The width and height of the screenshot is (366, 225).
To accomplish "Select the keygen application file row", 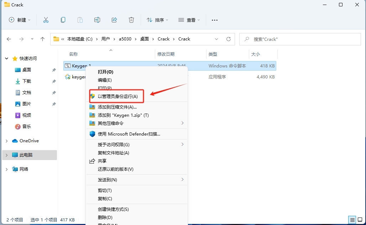I will 170,77.
